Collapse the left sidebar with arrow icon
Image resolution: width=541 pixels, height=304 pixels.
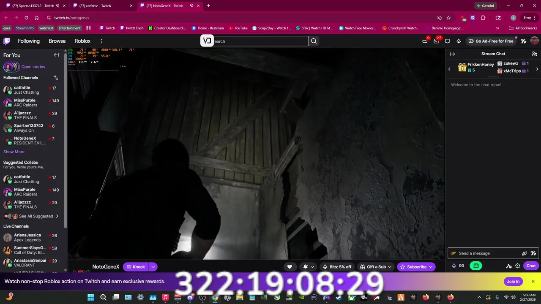[56, 55]
